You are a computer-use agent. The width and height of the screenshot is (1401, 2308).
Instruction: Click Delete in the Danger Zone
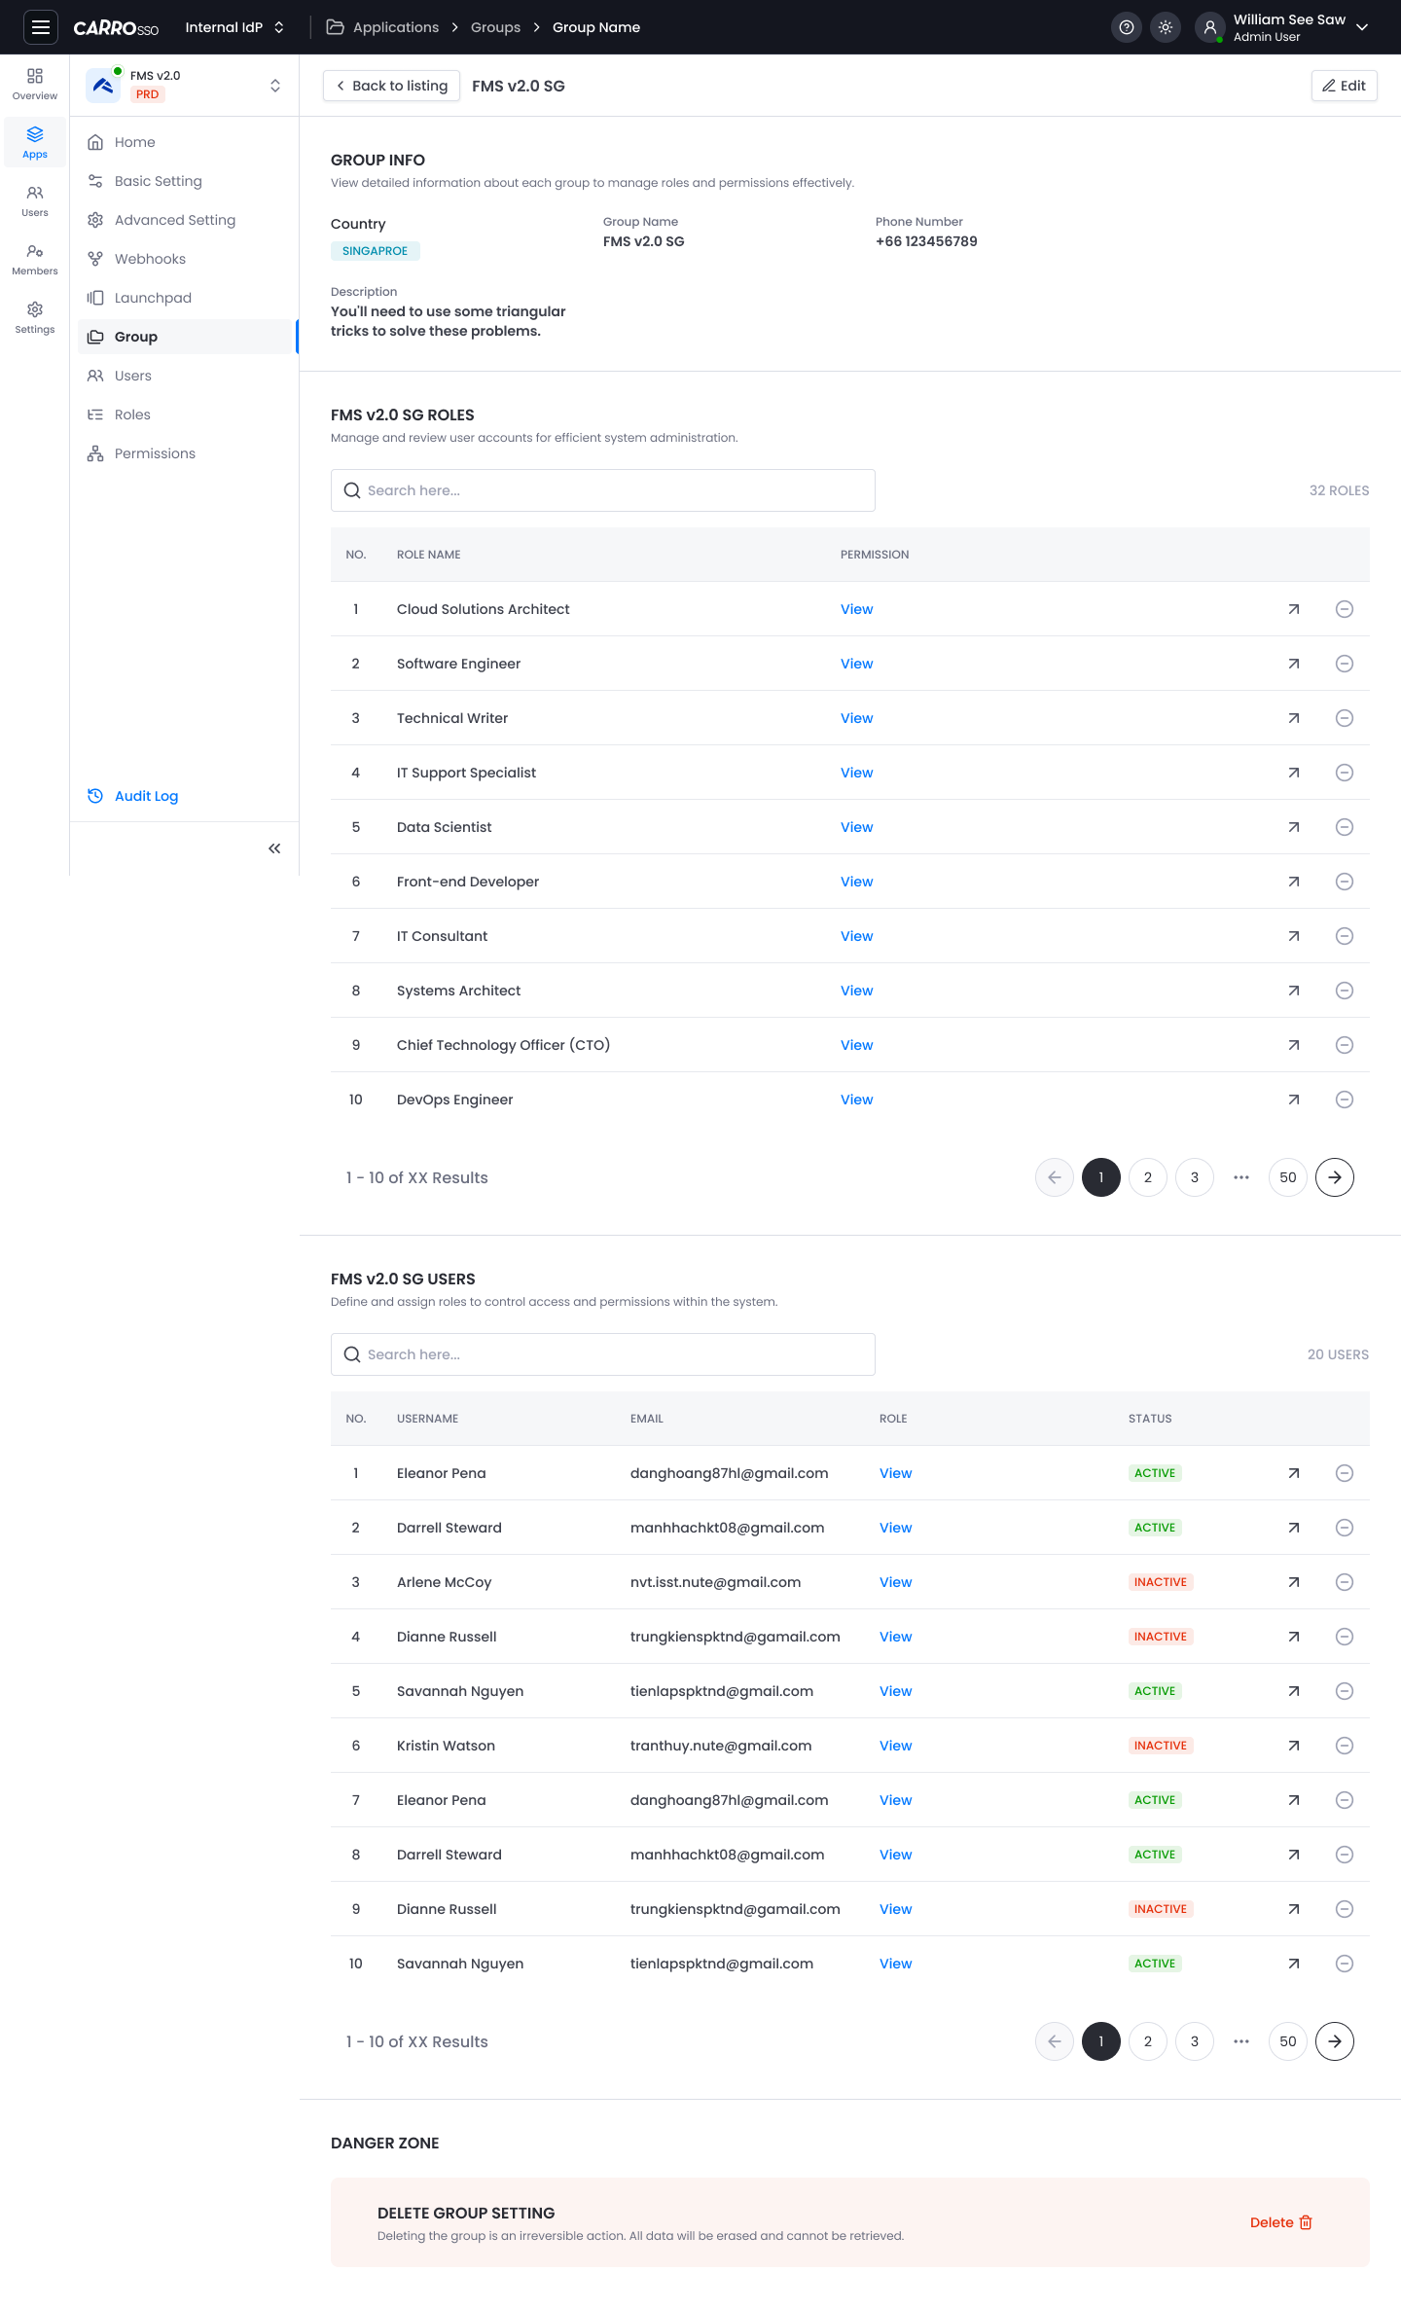[x=1280, y=2222]
